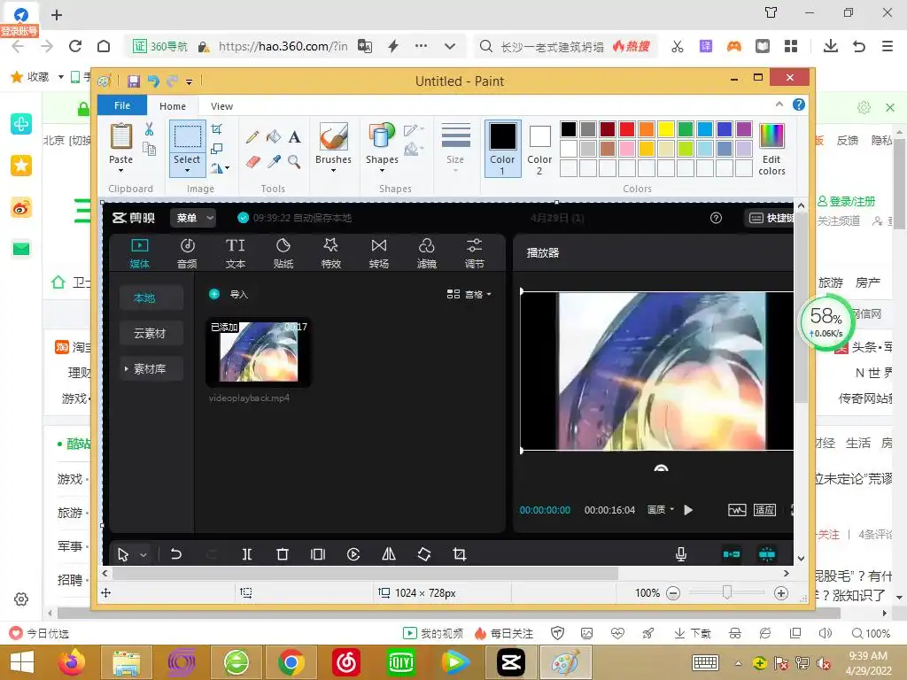Toggle the on-screen keyboard tray icon
Viewport: 907px width, 680px height.
tap(705, 662)
